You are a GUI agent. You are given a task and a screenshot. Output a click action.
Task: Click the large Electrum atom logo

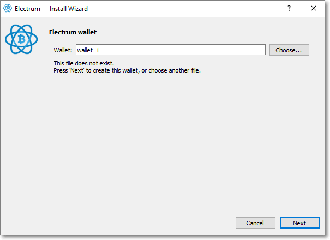(x=21, y=39)
